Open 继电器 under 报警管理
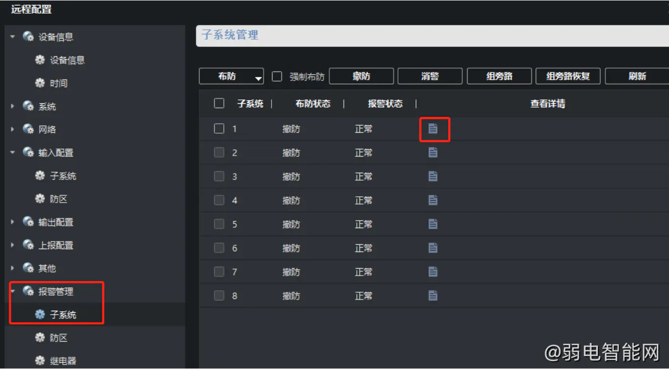Screen dimensions: 669x369 click(x=63, y=361)
